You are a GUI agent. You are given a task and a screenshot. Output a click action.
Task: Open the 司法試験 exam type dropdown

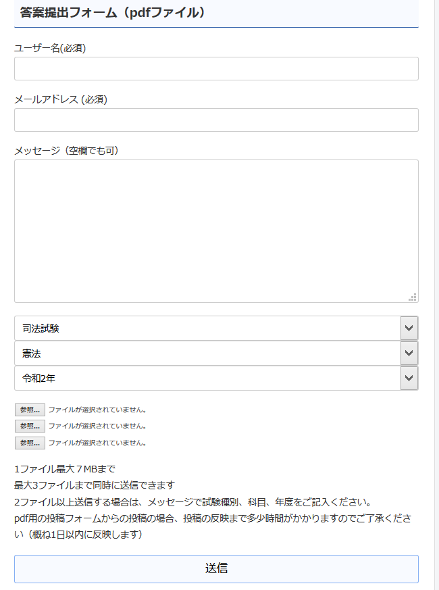pos(216,328)
